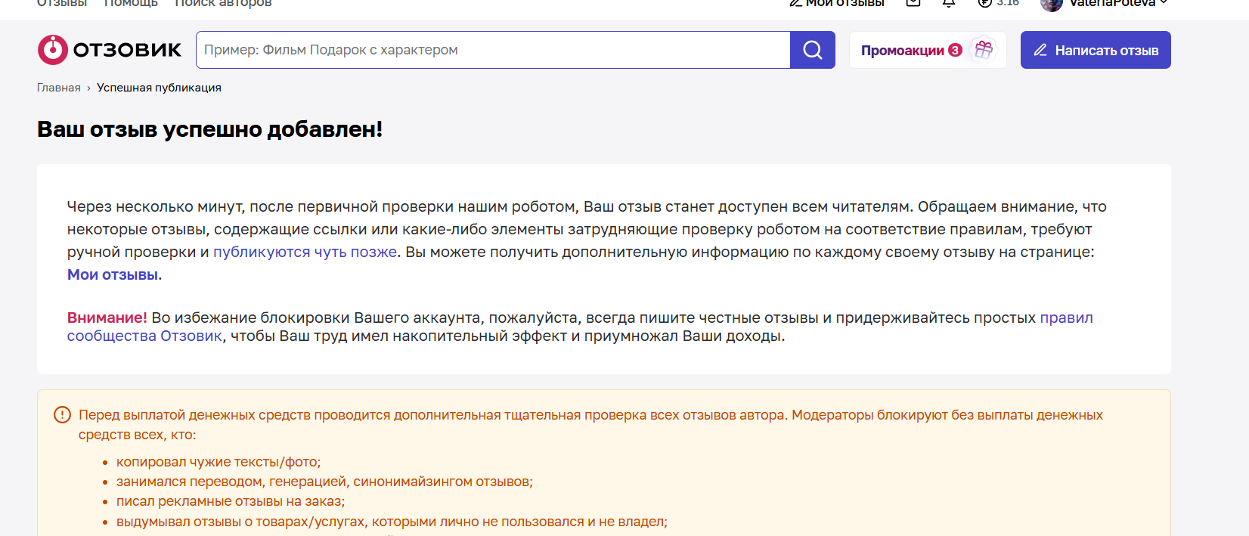Select the bullet копировал чужие тексты/фото
The height and width of the screenshot is (536, 1249).
point(218,462)
